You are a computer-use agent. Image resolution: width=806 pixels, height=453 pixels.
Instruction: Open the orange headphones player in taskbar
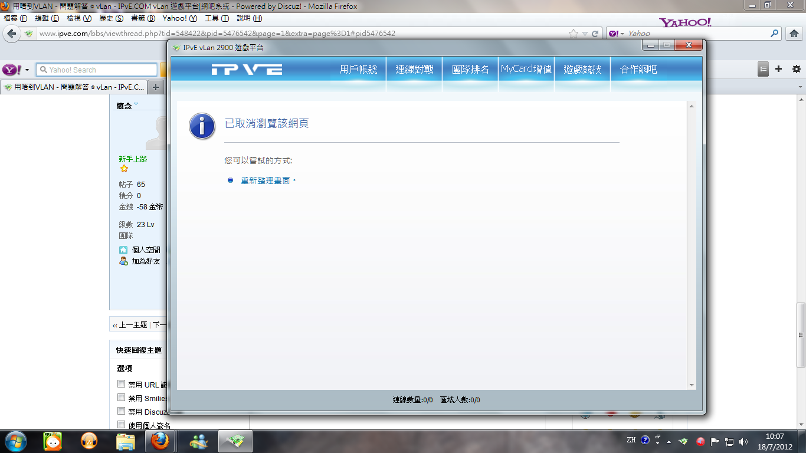pyautogui.click(x=89, y=441)
